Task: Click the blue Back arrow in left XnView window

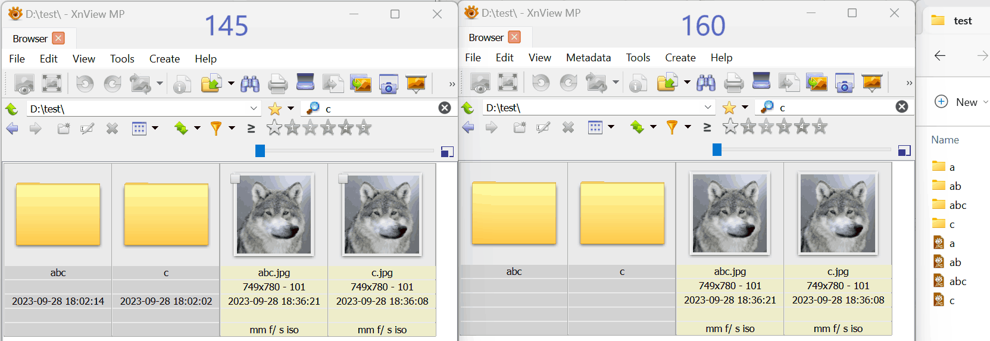Action: [13, 129]
